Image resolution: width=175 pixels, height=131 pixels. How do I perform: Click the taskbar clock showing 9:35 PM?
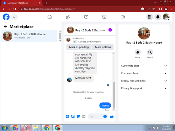click(167, 128)
